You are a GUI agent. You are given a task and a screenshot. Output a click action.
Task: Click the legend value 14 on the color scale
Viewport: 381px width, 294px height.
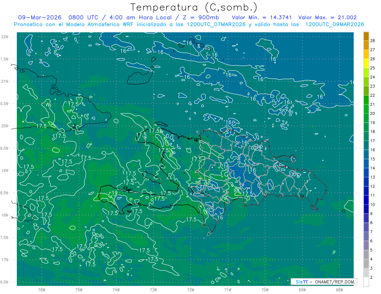coord(373,168)
